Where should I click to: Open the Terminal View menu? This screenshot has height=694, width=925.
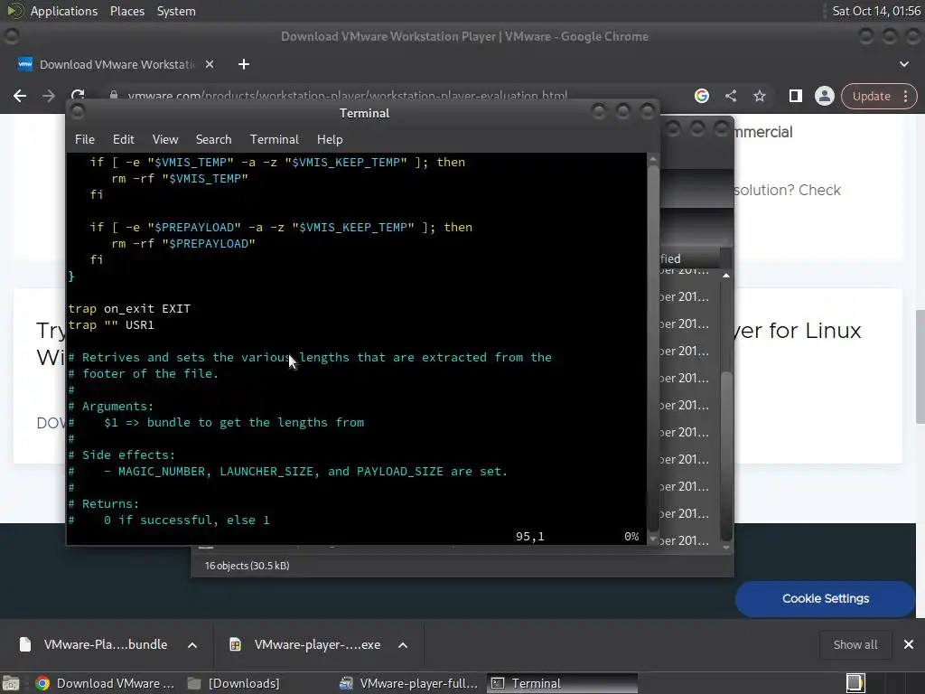coord(165,139)
